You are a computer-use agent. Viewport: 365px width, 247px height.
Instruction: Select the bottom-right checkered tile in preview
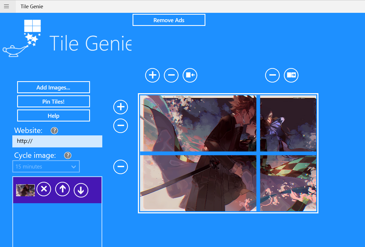click(288, 183)
